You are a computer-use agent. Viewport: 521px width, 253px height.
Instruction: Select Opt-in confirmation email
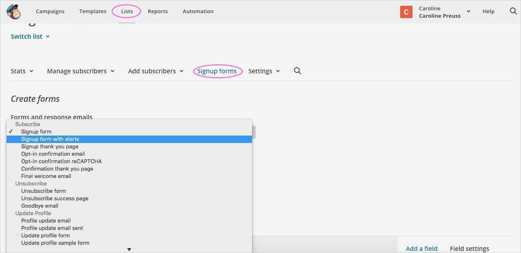point(129,154)
